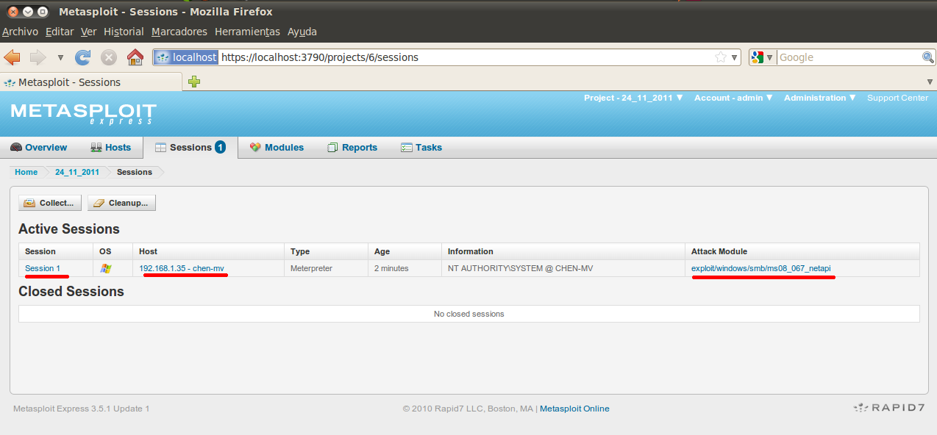
Task: Open a new tab with the green plus icon
Action: [x=193, y=82]
